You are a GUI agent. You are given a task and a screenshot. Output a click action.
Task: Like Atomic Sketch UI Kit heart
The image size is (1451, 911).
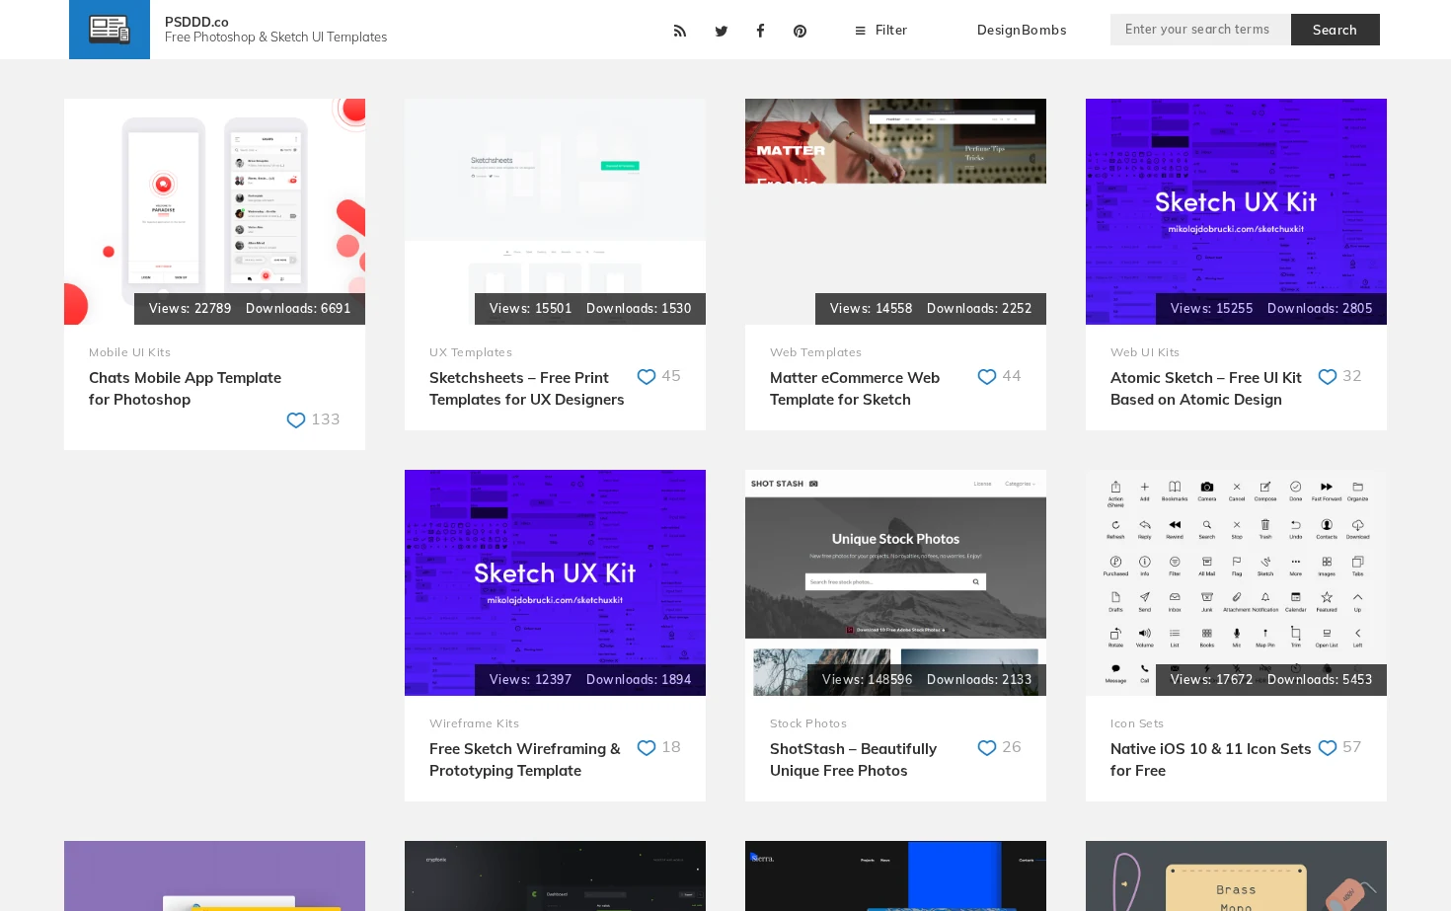click(x=1328, y=376)
